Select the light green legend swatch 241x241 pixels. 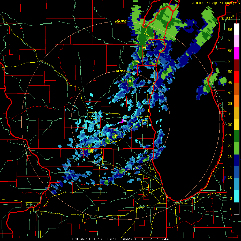[236, 148]
